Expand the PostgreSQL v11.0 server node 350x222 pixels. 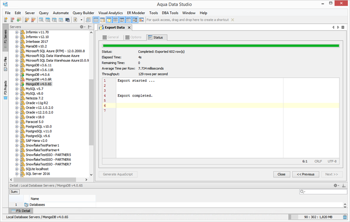[x=17, y=131]
